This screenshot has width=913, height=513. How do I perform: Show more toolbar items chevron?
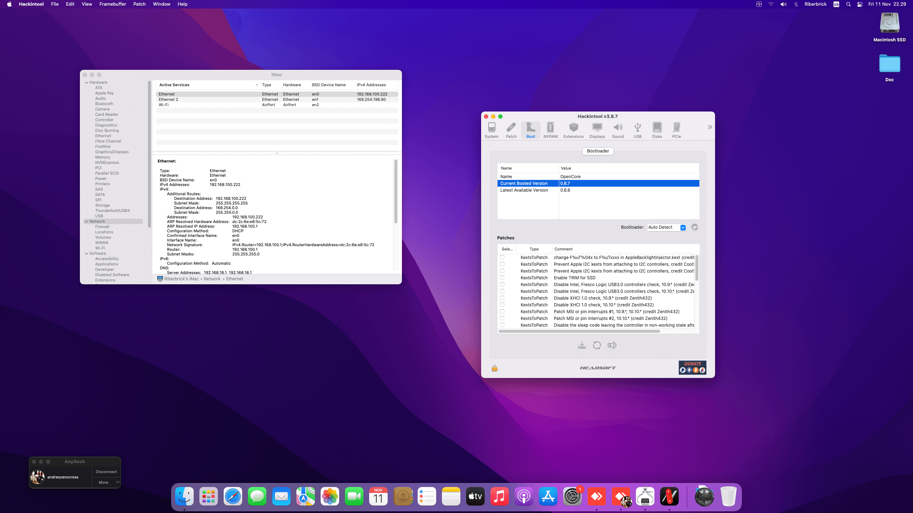[x=710, y=127]
